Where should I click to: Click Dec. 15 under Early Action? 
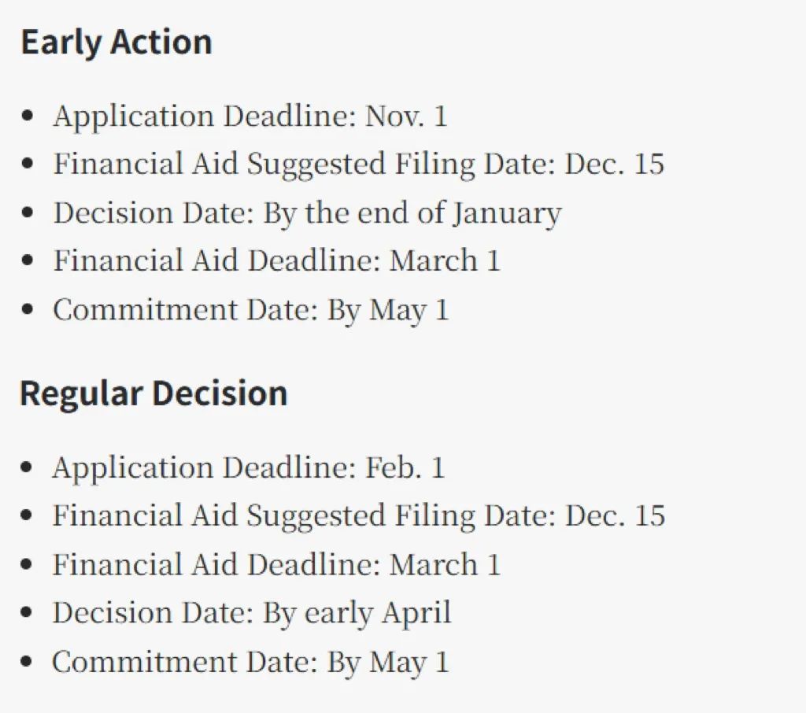(x=615, y=164)
